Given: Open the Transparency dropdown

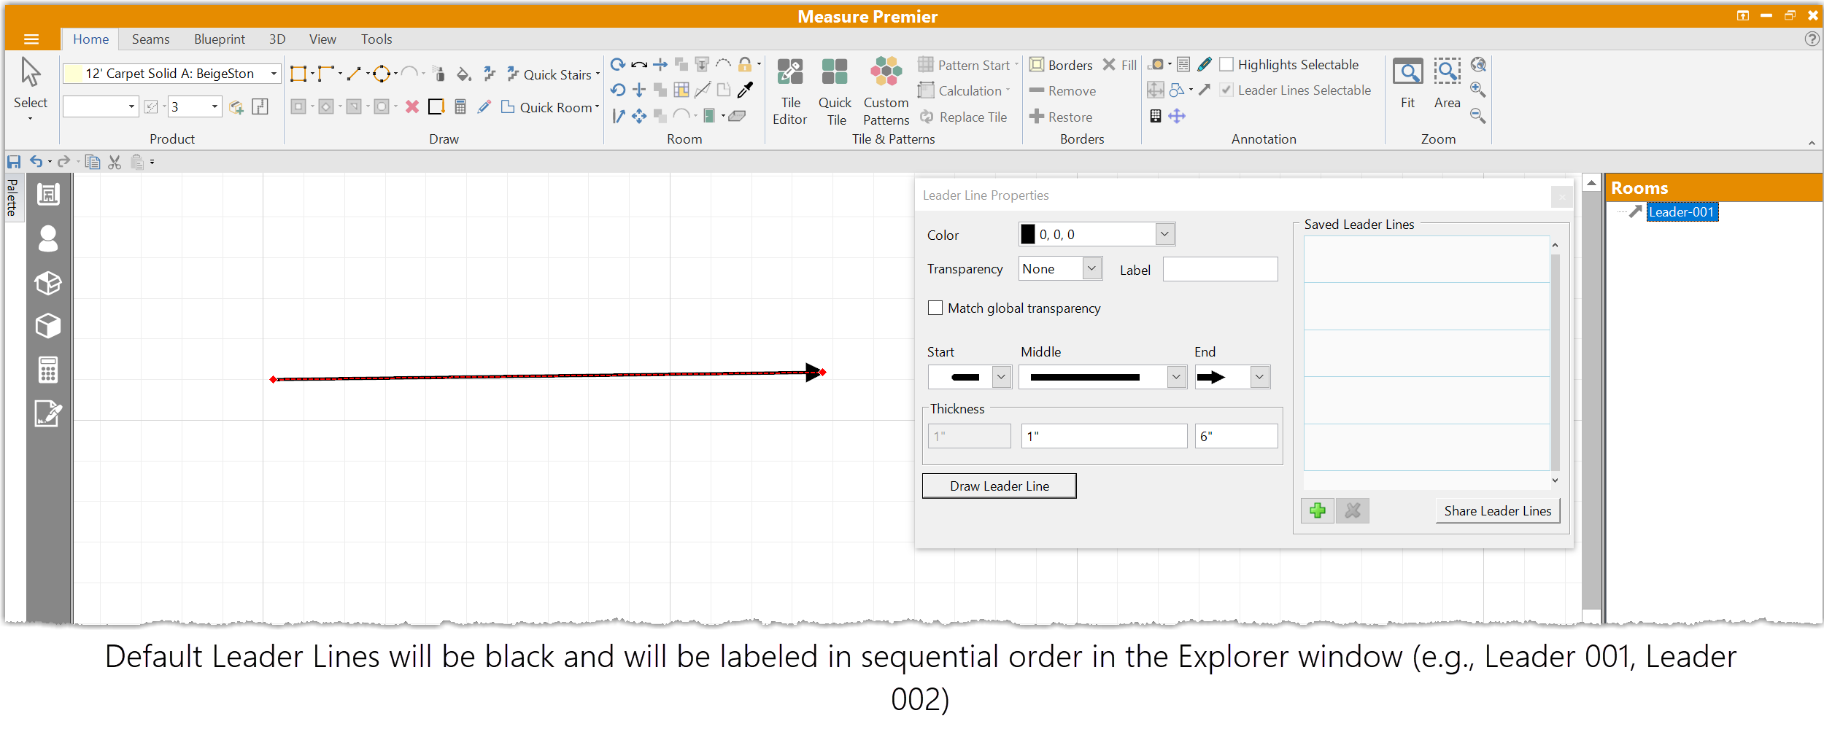Looking at the screenshot, I should [1091, 269].
